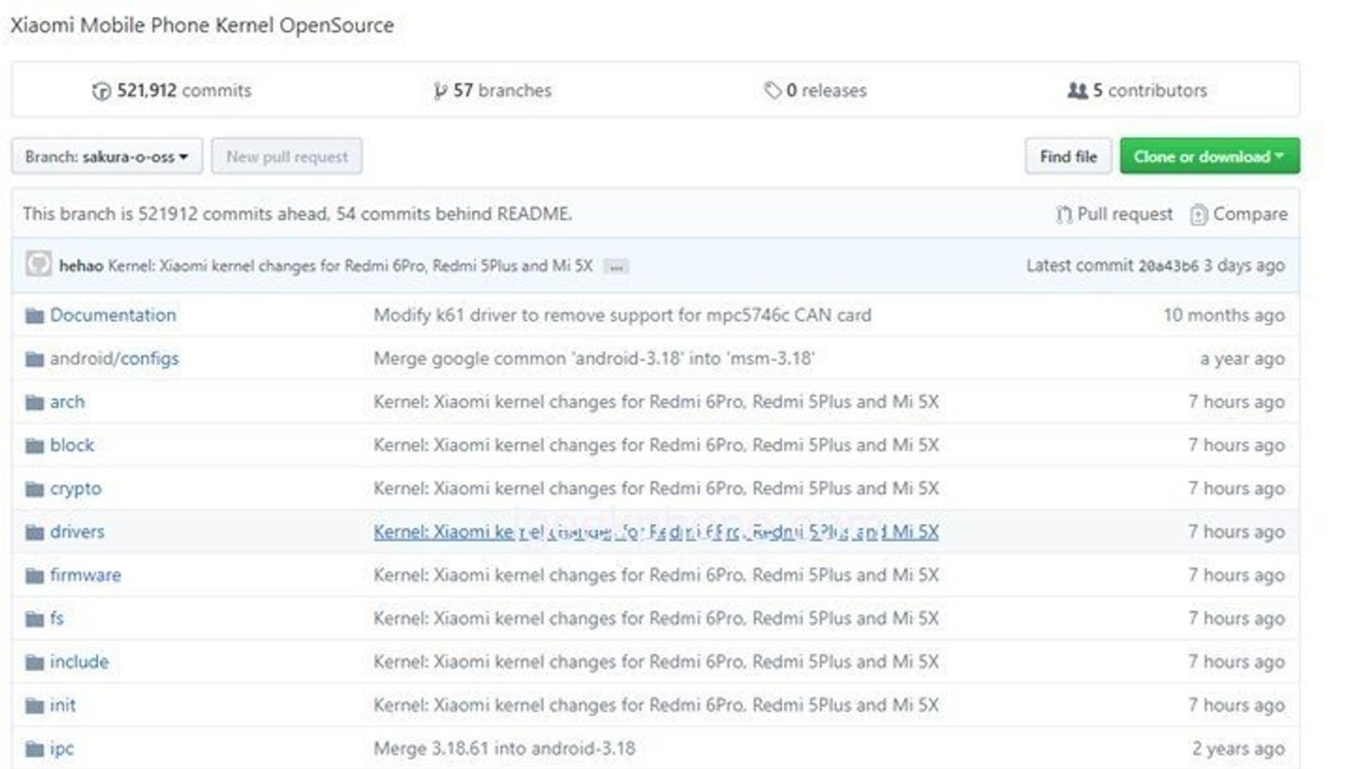Open the android/configs folder link

pos(115,359)
